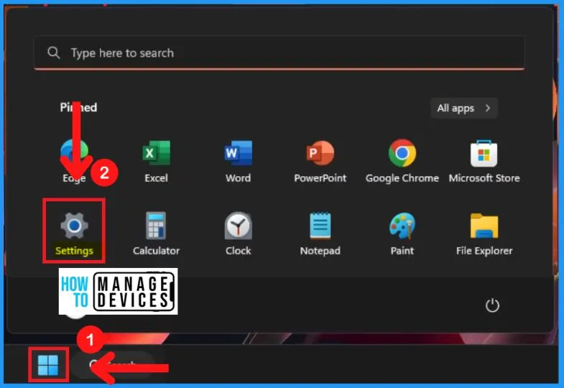The height and width of the screenshot is (388, 564).
Task: Click the Windows Start button on taskbar
Action: pos(48,365)
